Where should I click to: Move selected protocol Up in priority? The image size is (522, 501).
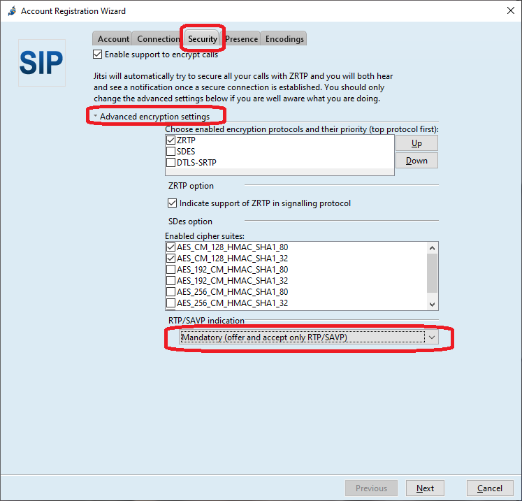click(416, 143)
